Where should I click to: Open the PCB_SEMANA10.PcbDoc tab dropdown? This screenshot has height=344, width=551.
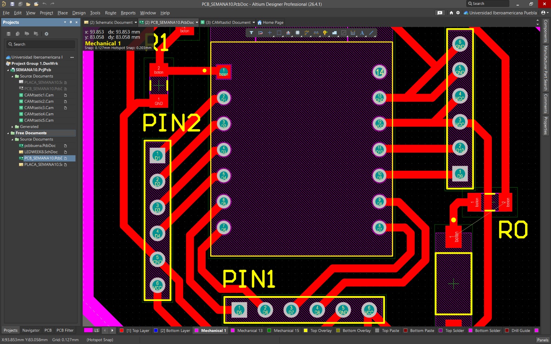pos(197,22)
